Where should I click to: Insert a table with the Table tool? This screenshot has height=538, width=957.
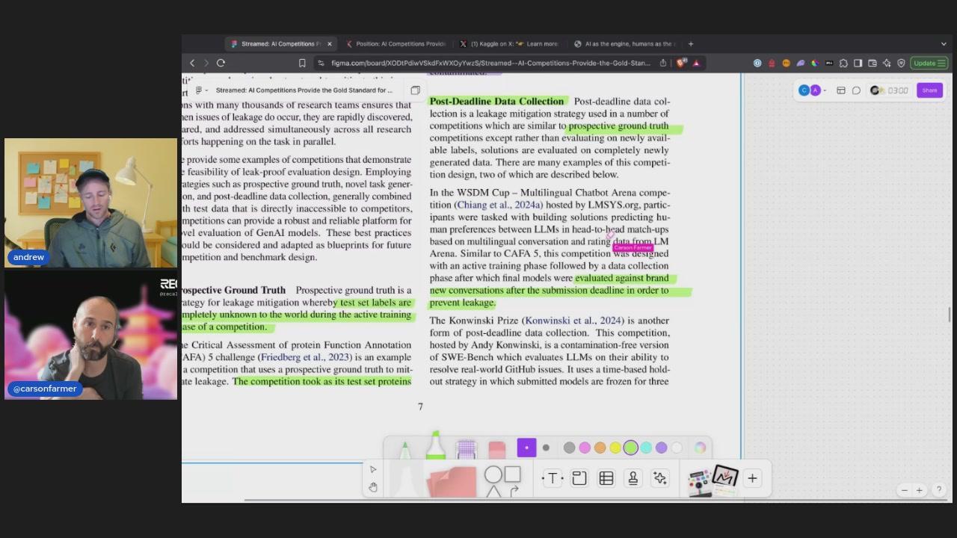pos(606,478)
